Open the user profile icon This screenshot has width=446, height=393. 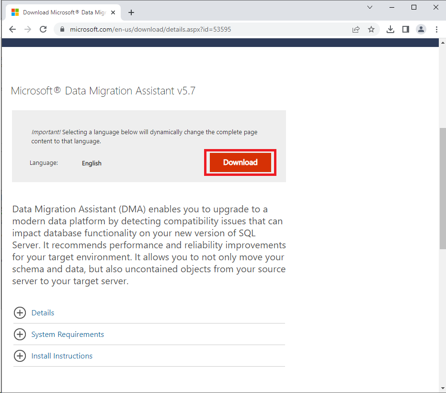point(421,29)
